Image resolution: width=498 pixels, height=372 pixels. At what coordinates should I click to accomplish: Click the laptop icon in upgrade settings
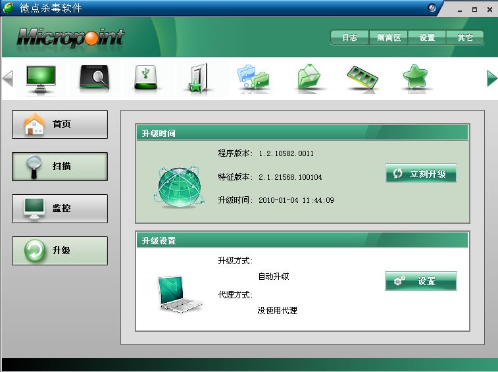180,294
